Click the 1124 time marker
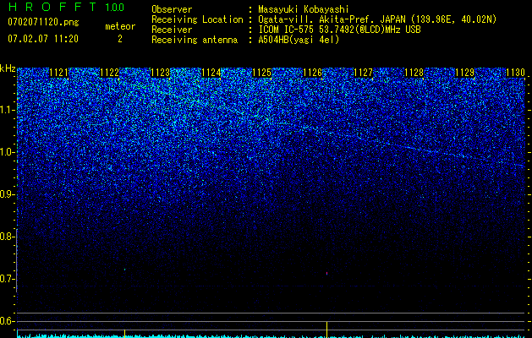This screenshot has height=338, width=532. [211, 73]
